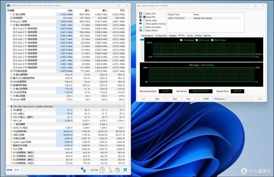This screenshot has height=177, width=274.
Task: Expand the 核心倍频 sensor group
Action: click(x=11, y=96)
